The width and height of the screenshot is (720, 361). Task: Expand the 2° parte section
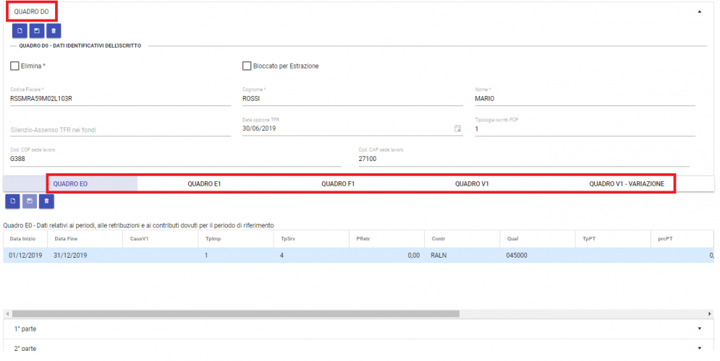(699, 348)
